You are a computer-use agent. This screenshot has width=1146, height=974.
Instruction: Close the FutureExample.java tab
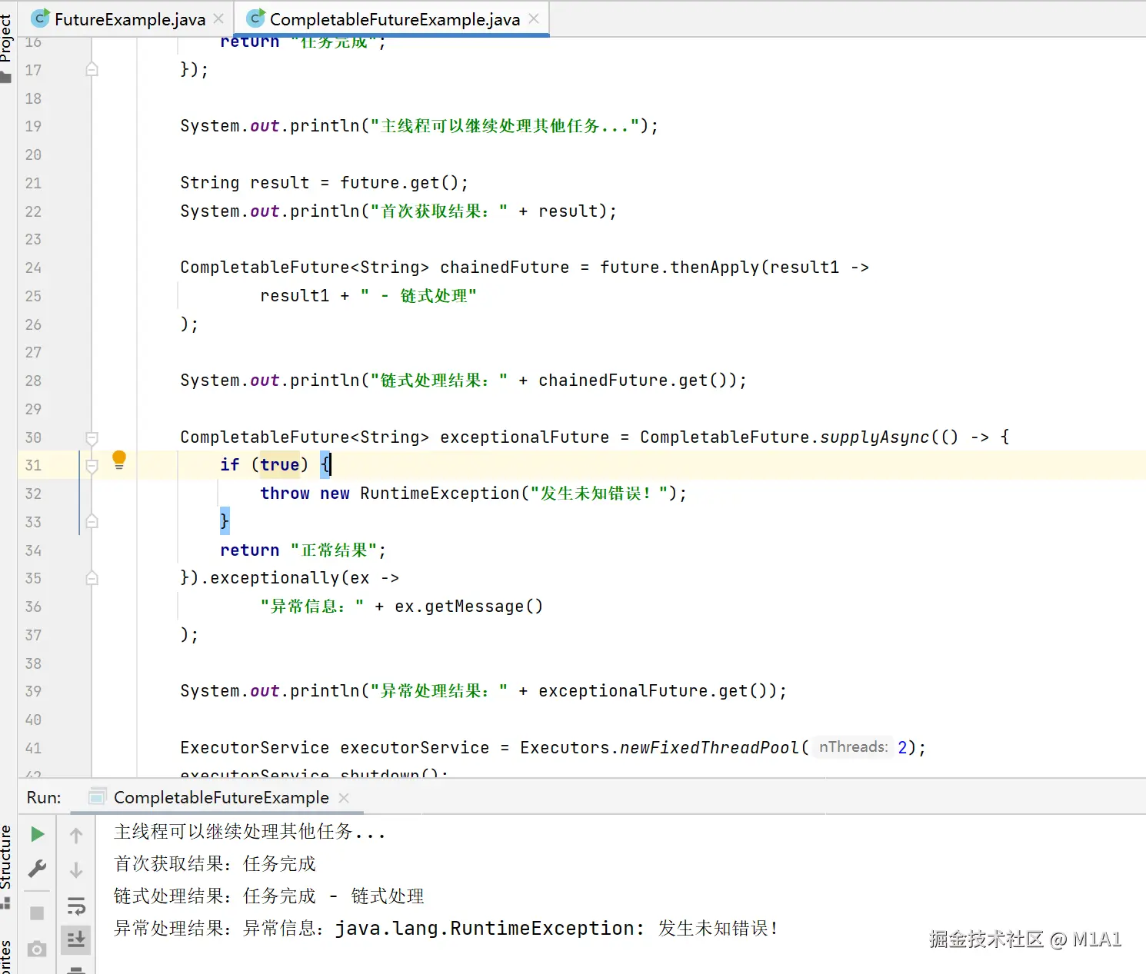coord(218,18)
